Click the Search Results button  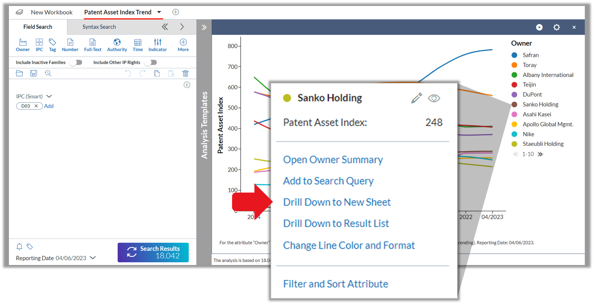153,252
